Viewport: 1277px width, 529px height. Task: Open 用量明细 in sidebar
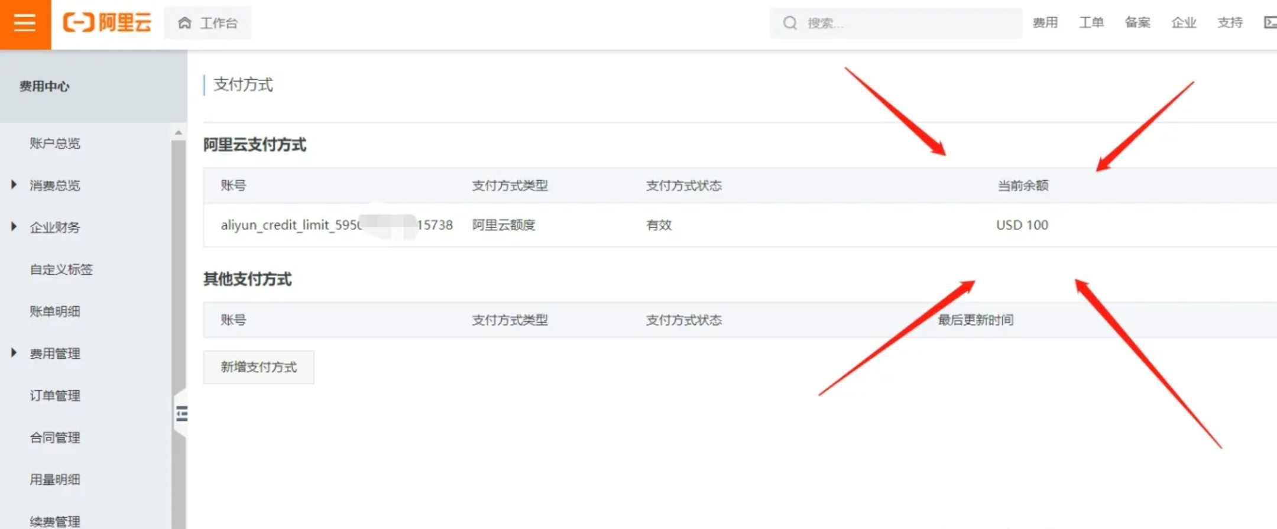(55, 479)
